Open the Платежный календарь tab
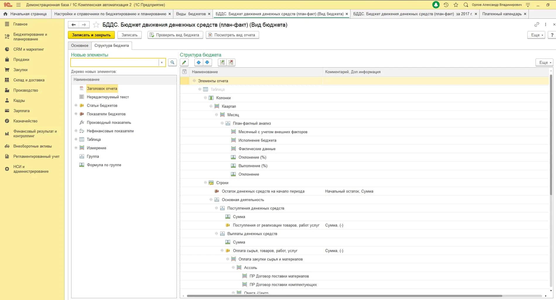This screenshot has width=556, height=300. coord(502,14)
